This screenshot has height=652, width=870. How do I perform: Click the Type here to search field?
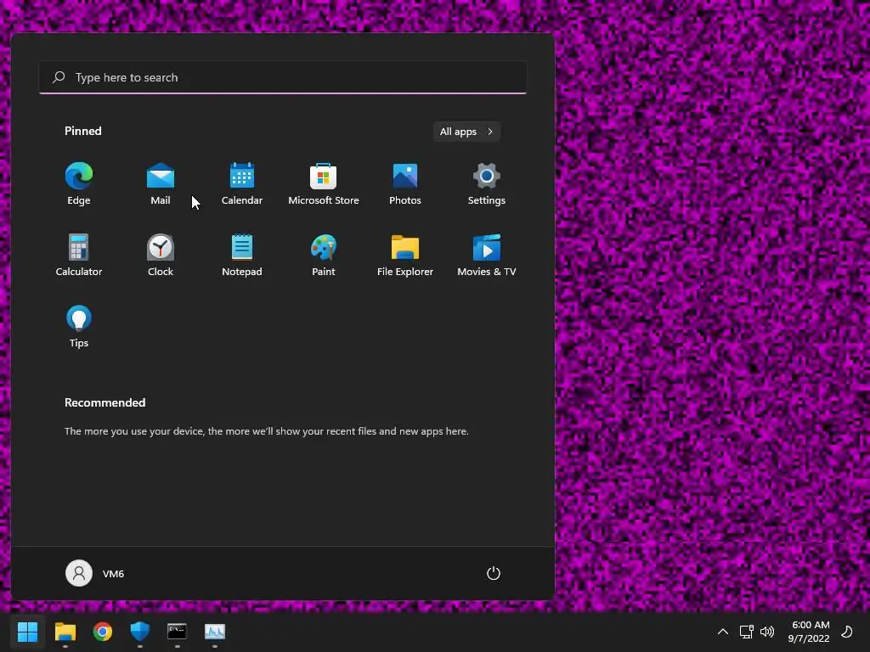283,77
